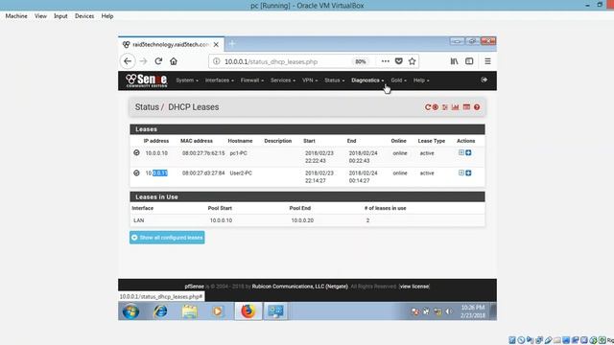Screen dimensions: 614x345
Task: Open the Services dropdown menu
Action: coord(283,80)
